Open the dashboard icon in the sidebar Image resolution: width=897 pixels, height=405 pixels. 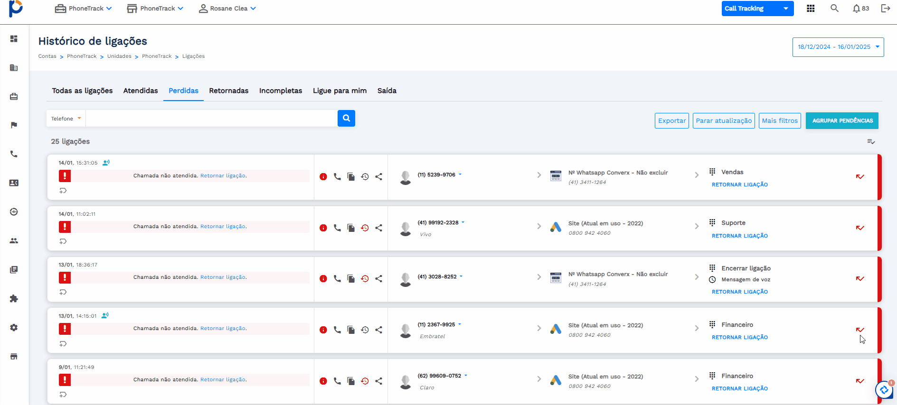point(14,39)
